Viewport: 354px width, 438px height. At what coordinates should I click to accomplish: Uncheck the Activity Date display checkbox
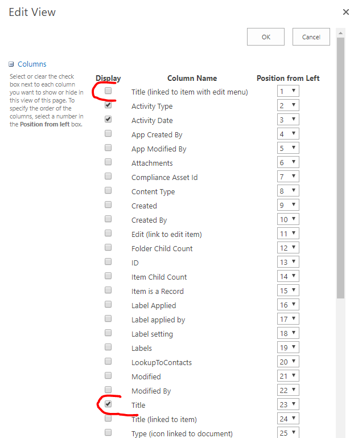108,120
